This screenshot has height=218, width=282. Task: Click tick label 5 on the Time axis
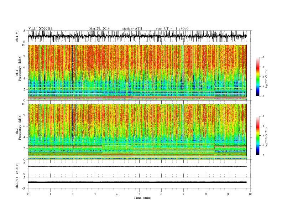[x=139, y=194]
